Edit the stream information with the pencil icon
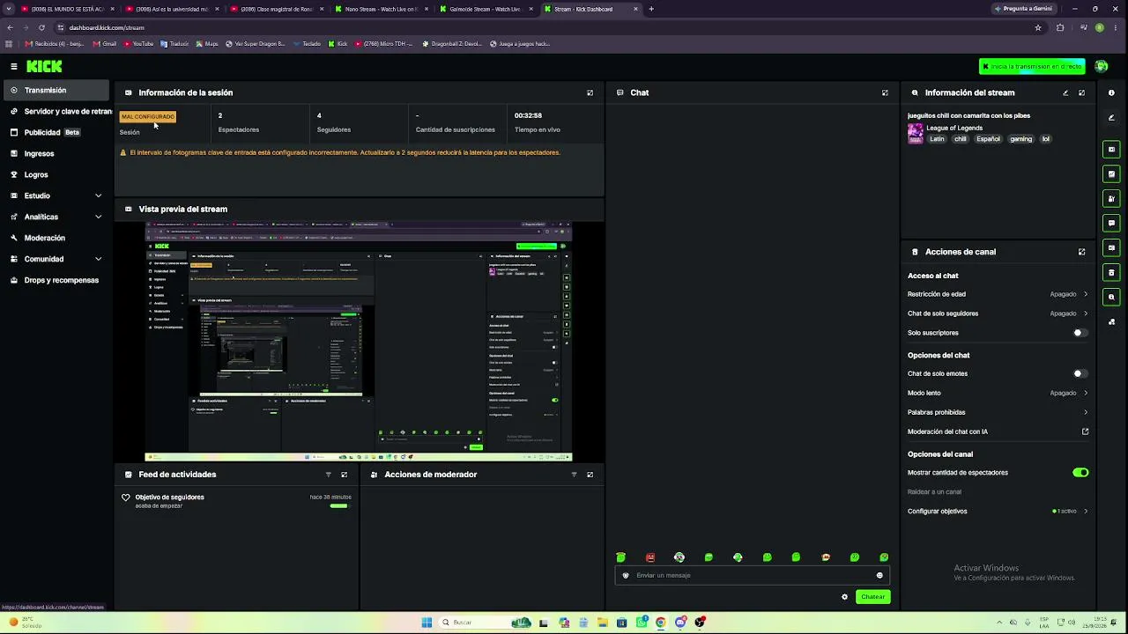 tap(1065, 92)
